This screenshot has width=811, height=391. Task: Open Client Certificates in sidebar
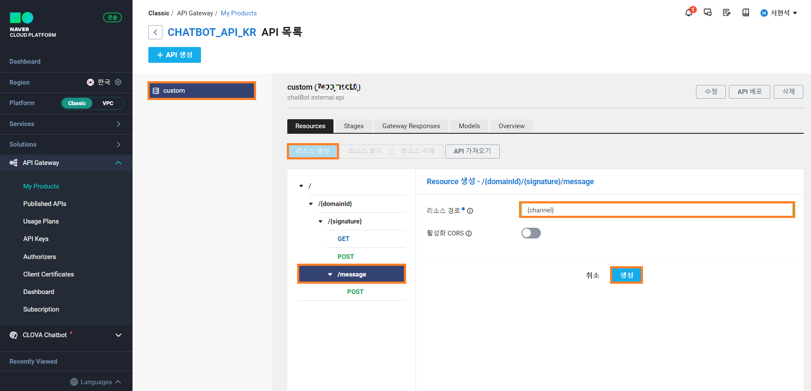point(49,274)
